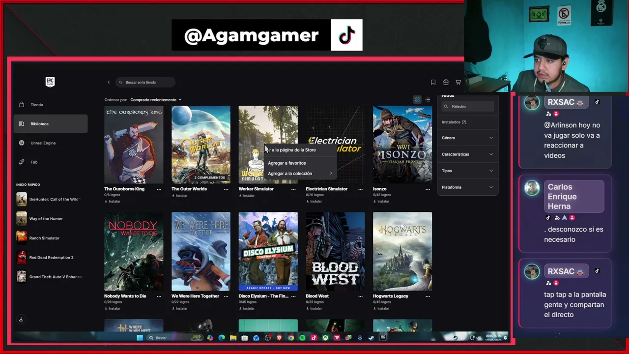Open Brave browser from the taskbar
The image size is (629, 354).
(279, 338)
